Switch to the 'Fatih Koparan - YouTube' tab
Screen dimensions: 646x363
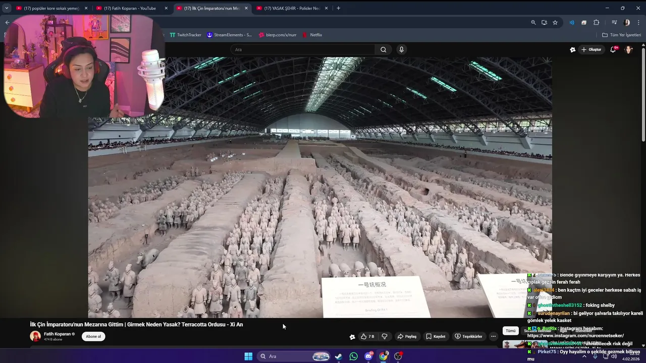point(132,8)
